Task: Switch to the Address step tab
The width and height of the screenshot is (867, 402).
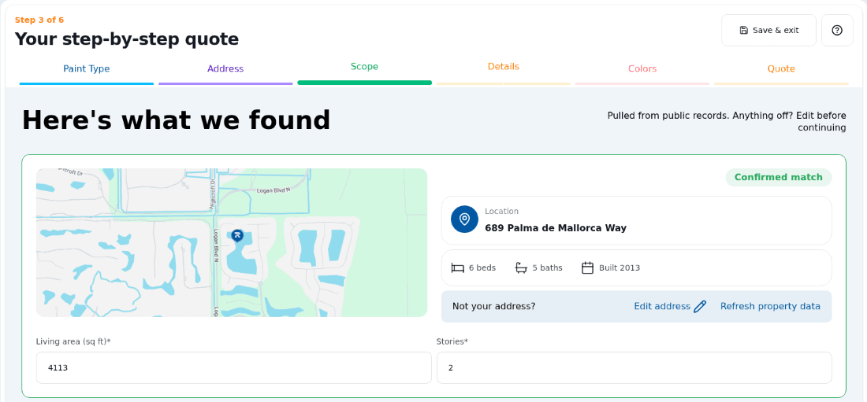Action: [x=225, y=69]
